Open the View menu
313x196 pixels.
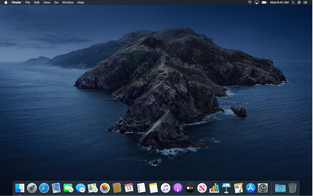point(46,2)
